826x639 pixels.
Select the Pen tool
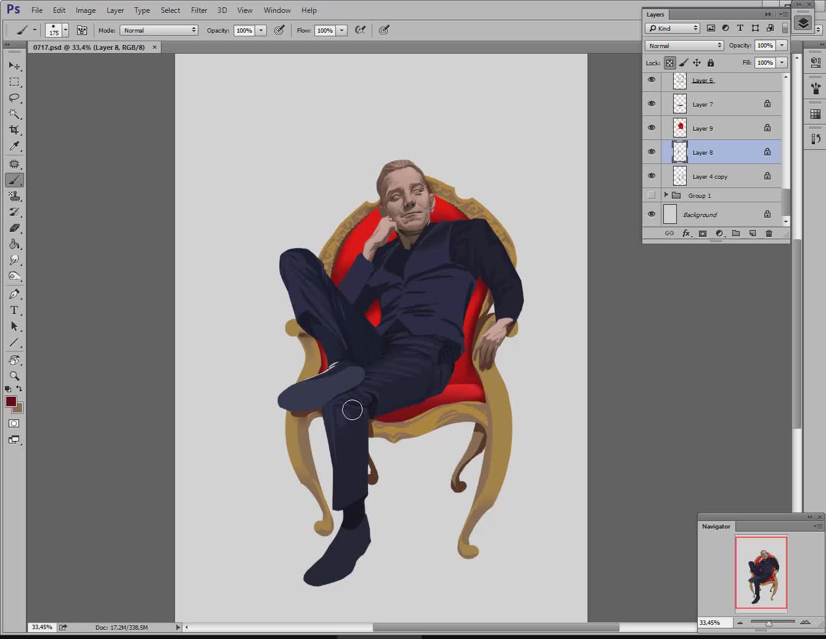click(x=14, y=294)
